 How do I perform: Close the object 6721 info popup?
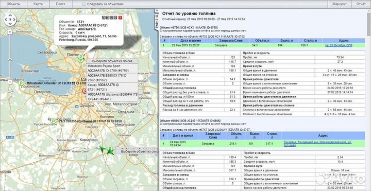120,18
